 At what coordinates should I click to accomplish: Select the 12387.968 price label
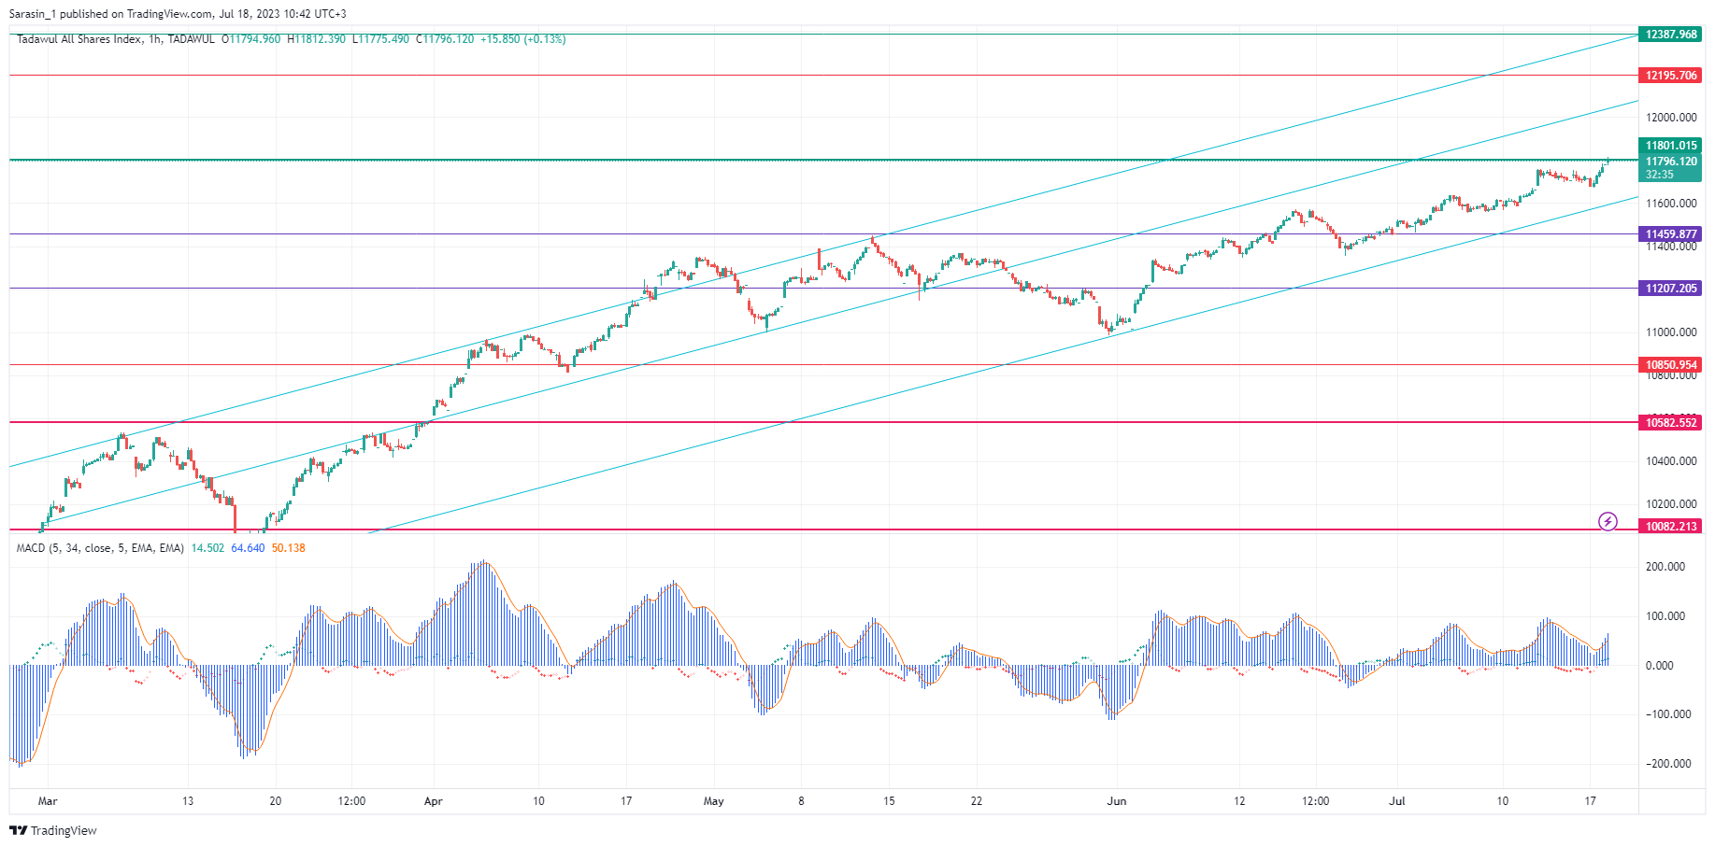click(x=1671, y=35)
